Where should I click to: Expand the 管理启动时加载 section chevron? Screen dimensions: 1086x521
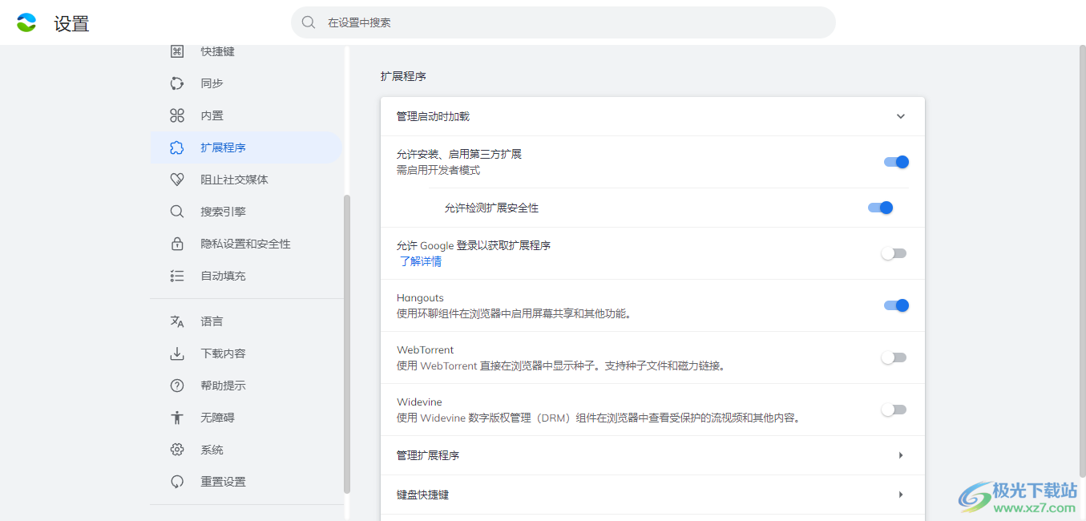pos(900,116)
